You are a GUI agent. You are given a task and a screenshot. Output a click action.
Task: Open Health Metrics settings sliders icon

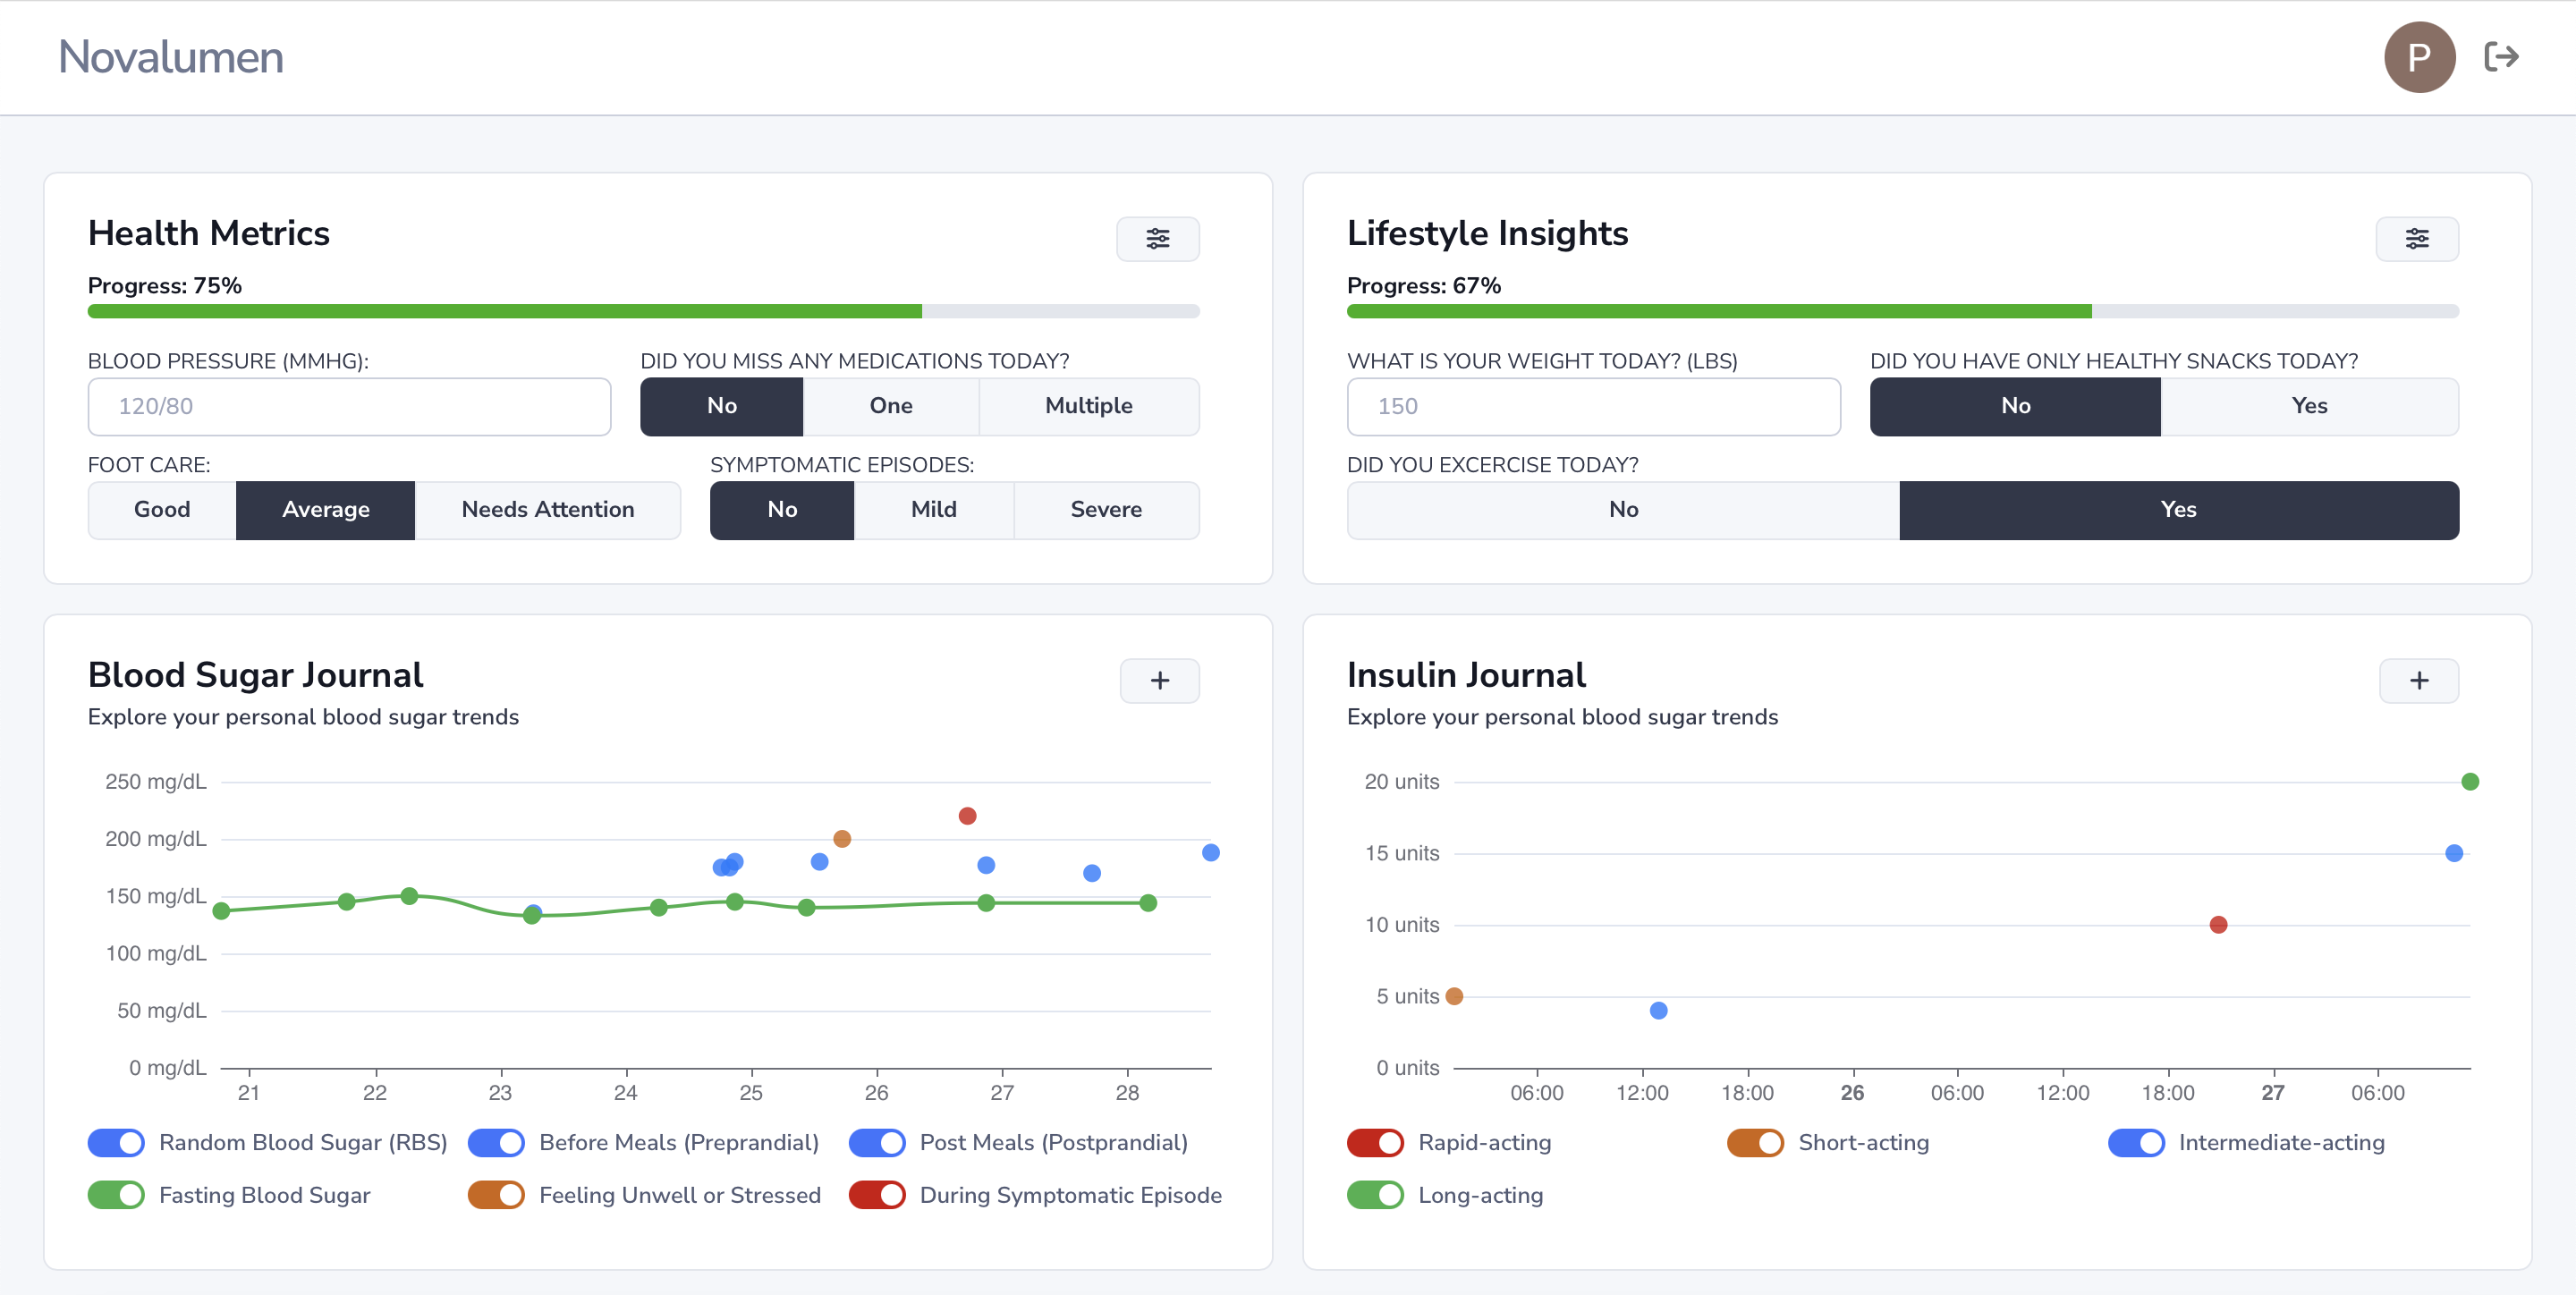click(x=1157, y=239)
